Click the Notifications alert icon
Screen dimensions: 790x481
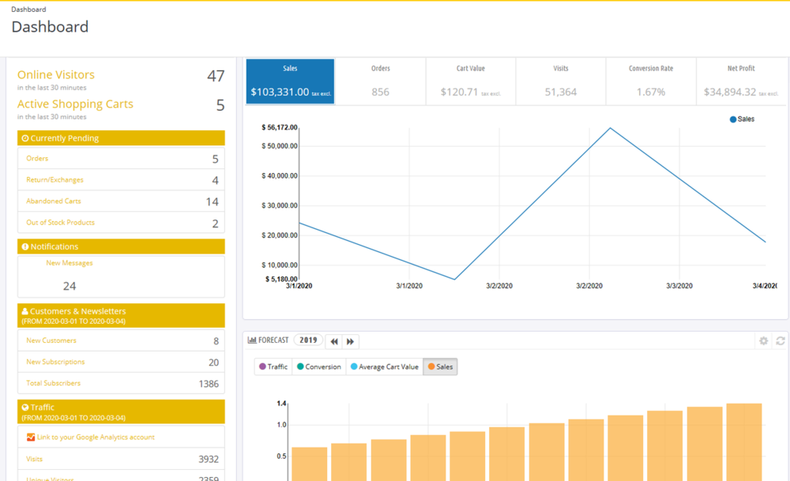[25, 247]
